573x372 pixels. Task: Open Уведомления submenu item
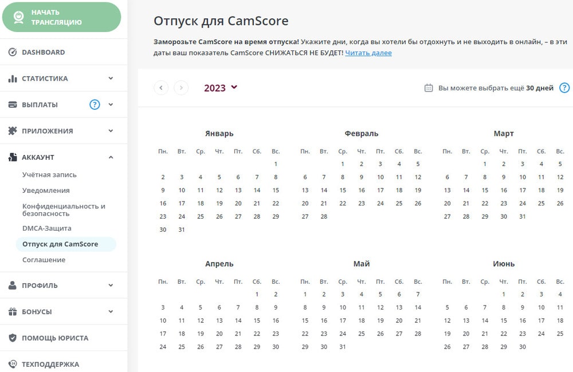coord(46,190)
